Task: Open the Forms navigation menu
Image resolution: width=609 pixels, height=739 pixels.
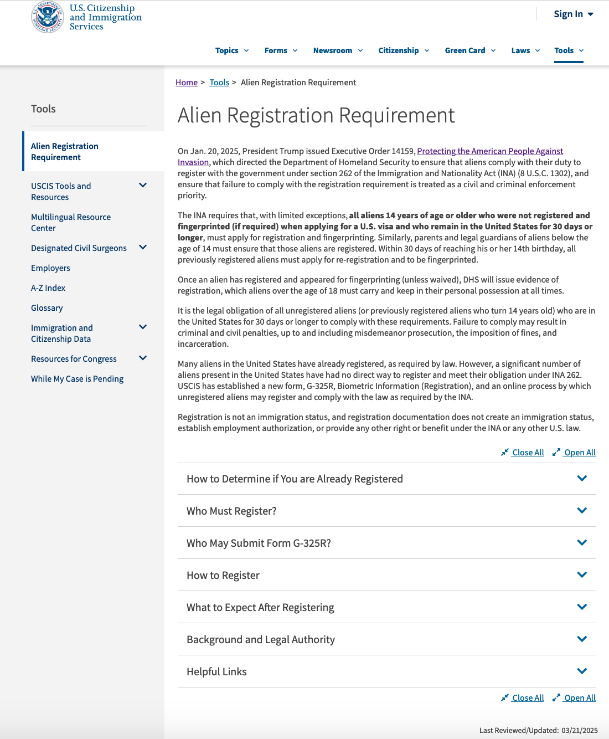Action: point(281,50)
